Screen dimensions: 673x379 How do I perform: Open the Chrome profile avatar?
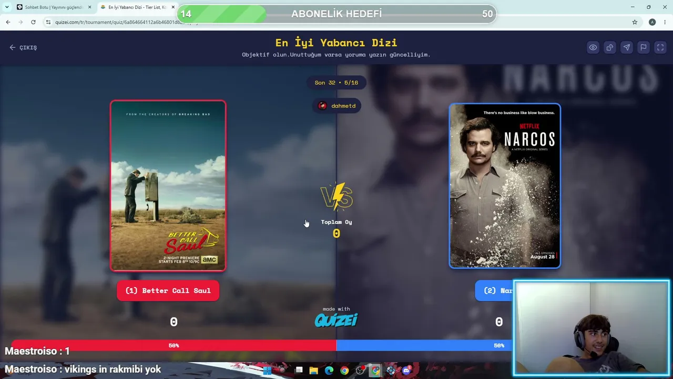tap(652, 22)
